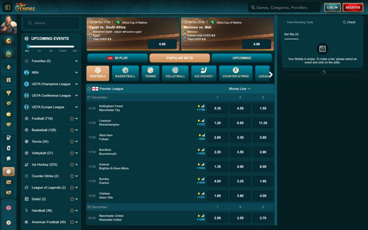Click the REGISTER button
368x230 pixels.
tap(353, 7)
